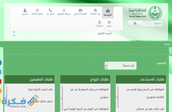Screen dimensions: 172x112
Task: Click scroll-up arrow in طلبات الاستدعاء list
Action: (117, 85)
